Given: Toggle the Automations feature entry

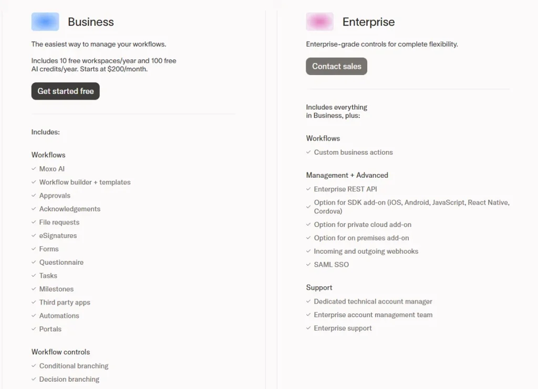Looking at the screenshot, I should pos(59,316).
